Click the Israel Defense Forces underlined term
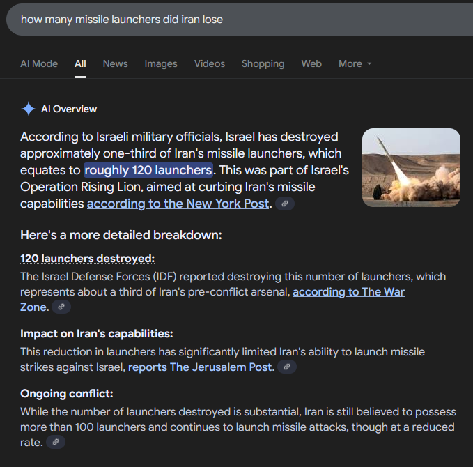 (95, 277)
